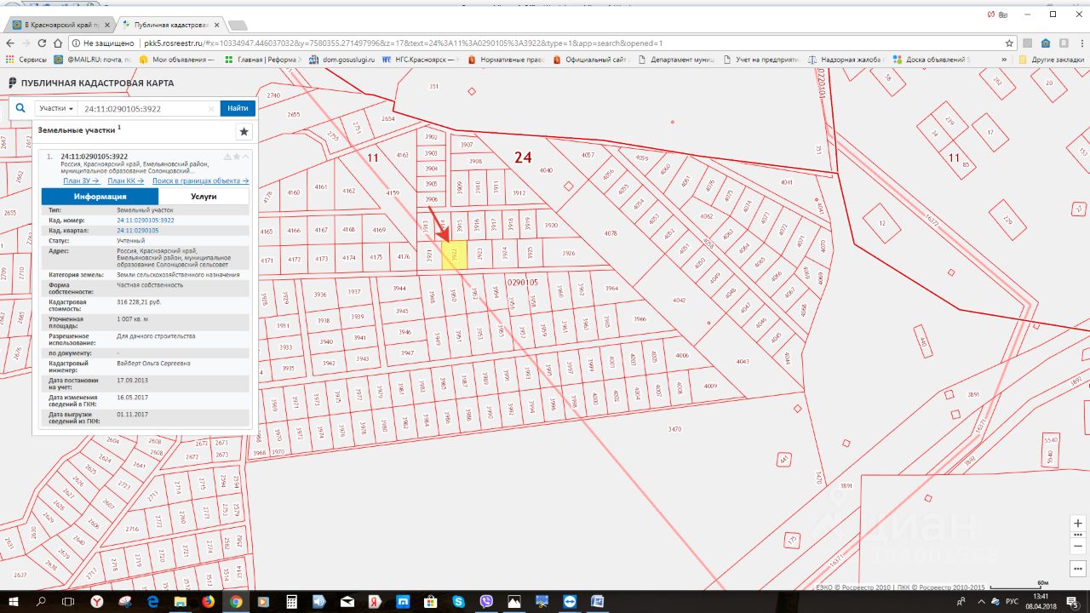The height and width of the screenshot is (613, 1090).
Task: Zoom out the map with minus button
Action: (1078, 545)
